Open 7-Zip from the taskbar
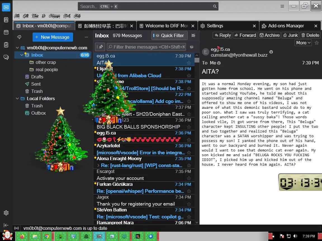322x241 pixels. [x=99, y=236]
